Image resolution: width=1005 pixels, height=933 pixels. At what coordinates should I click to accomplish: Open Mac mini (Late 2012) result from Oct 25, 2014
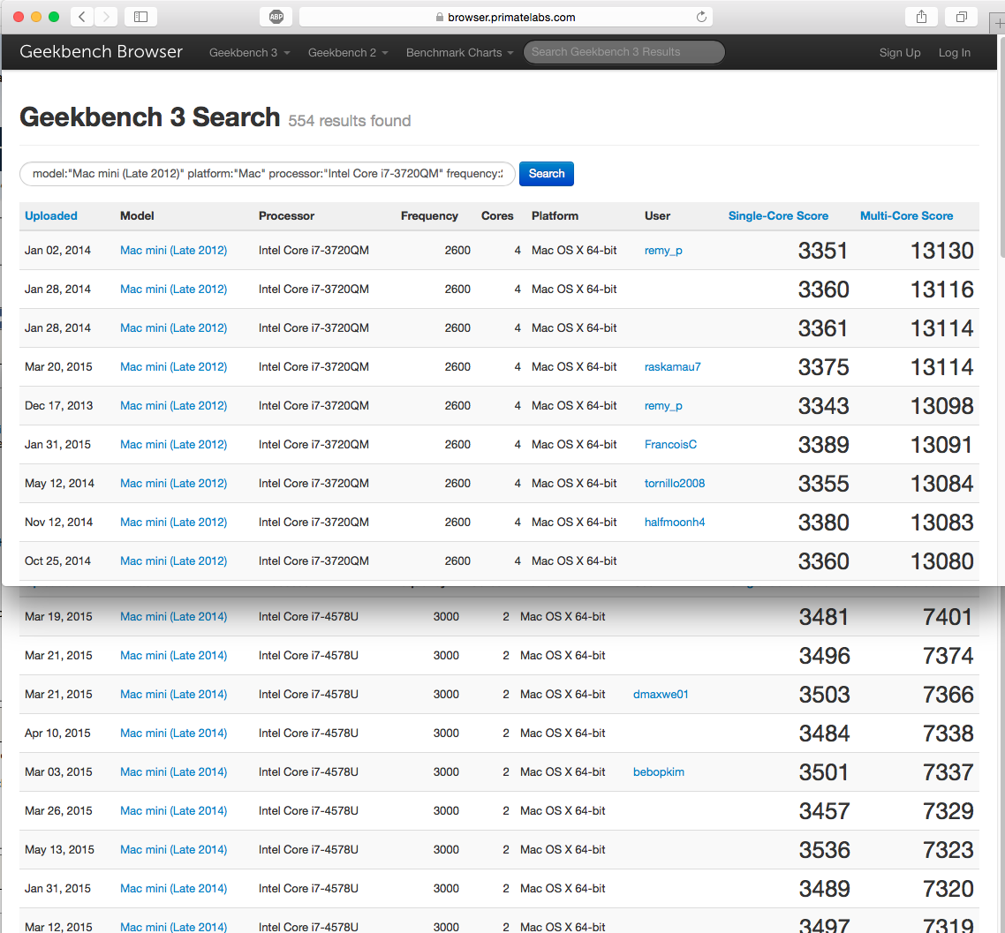(174, 561)
